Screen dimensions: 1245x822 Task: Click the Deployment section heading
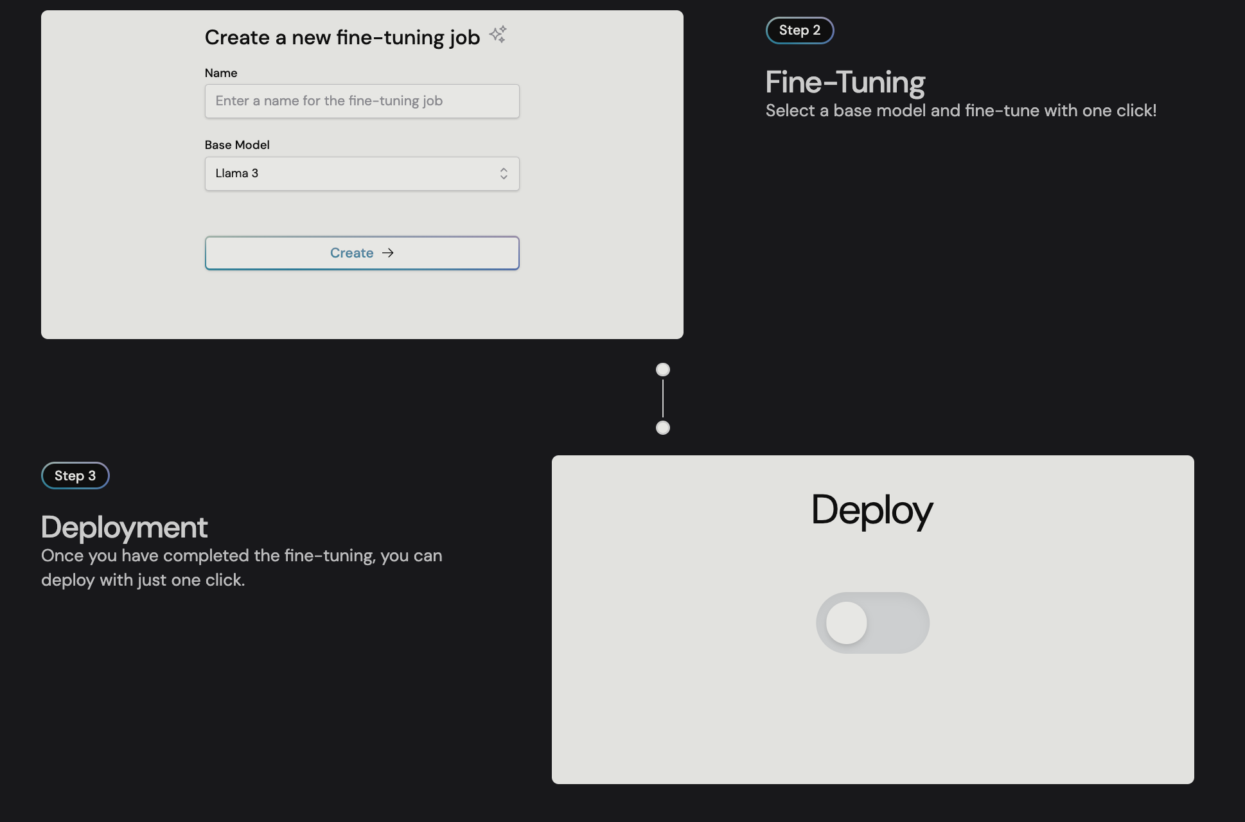(125, 527)
